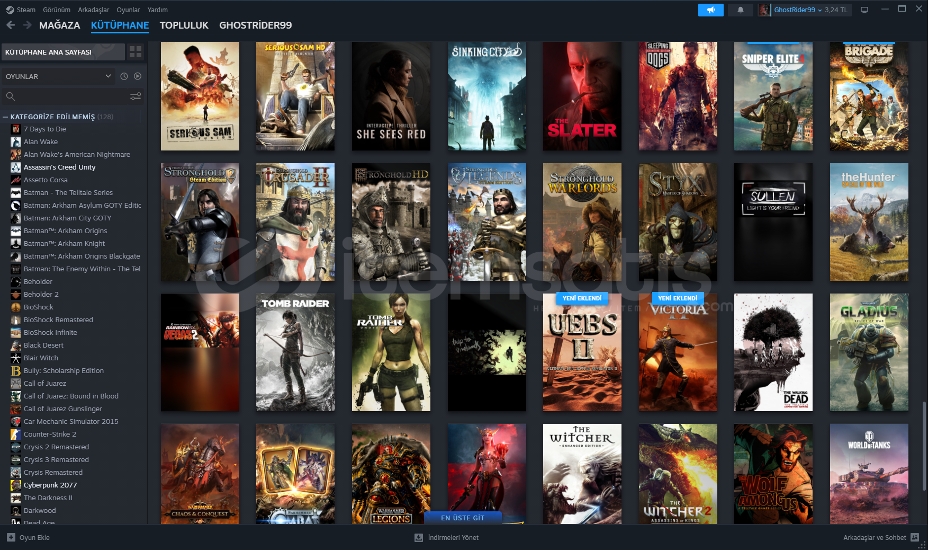
Task: Click the EN ÜSTE GİT button
Action: click(x=463, y=518)
